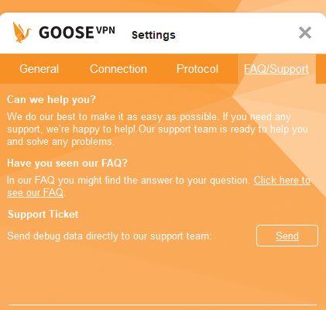Viewport: 326px width, 310px height.
Task: Send debug data with the Send button
Action: (x=287, y=236)
